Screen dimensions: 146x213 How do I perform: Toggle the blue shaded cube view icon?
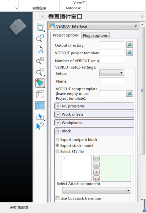click(40, 105)
